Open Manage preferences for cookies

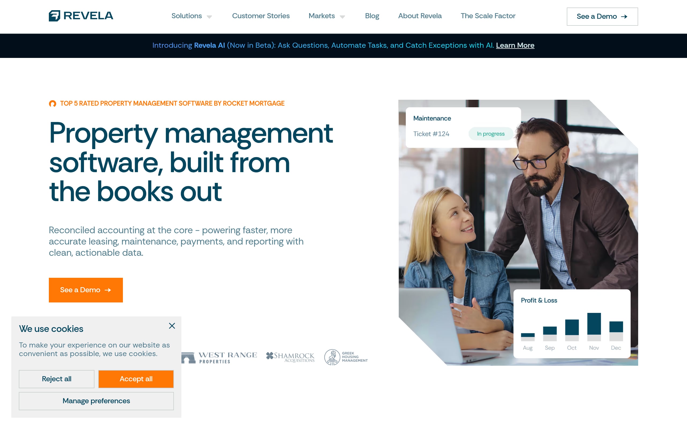point(96,401)
